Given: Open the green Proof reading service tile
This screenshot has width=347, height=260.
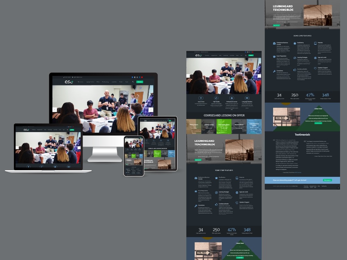Looking at the screenshot, I should point(224,127).
